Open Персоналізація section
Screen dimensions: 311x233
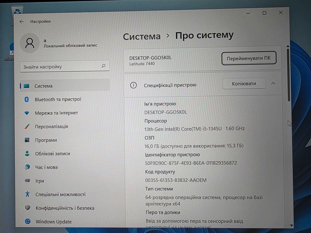(65, 126)
